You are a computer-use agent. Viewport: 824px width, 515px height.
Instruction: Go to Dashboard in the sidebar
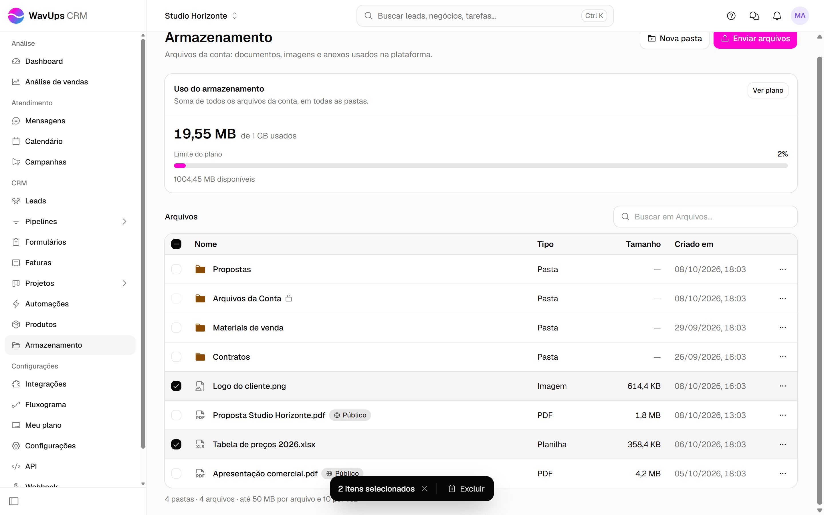70,61
